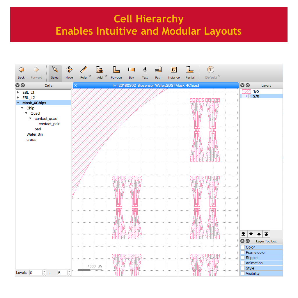Undock the Cells panel
The image size is (298, 298).
[23, 85]
